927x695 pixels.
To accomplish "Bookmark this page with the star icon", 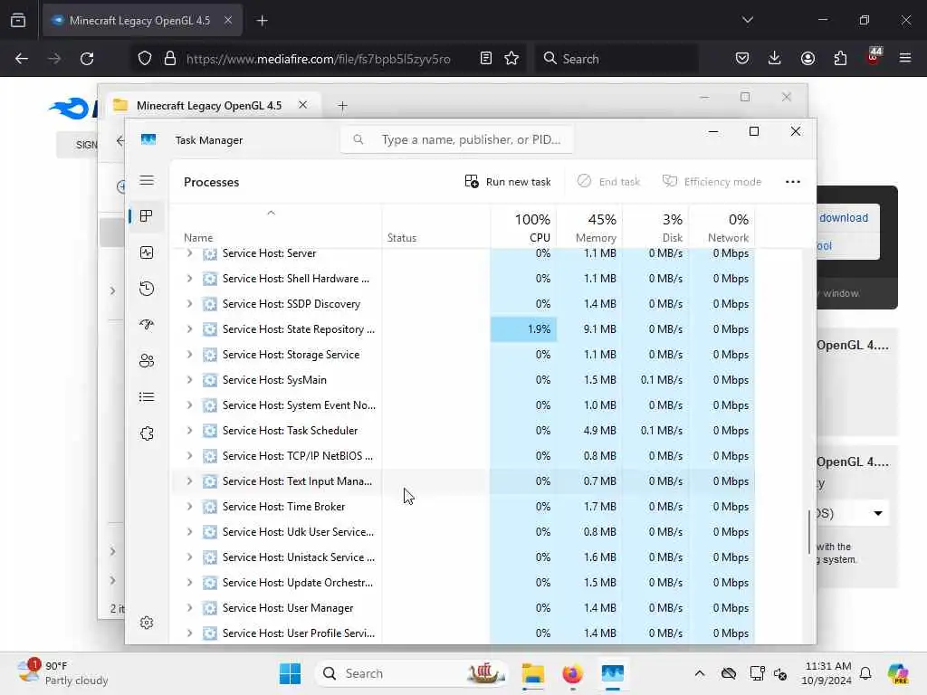I will (511, 58).
